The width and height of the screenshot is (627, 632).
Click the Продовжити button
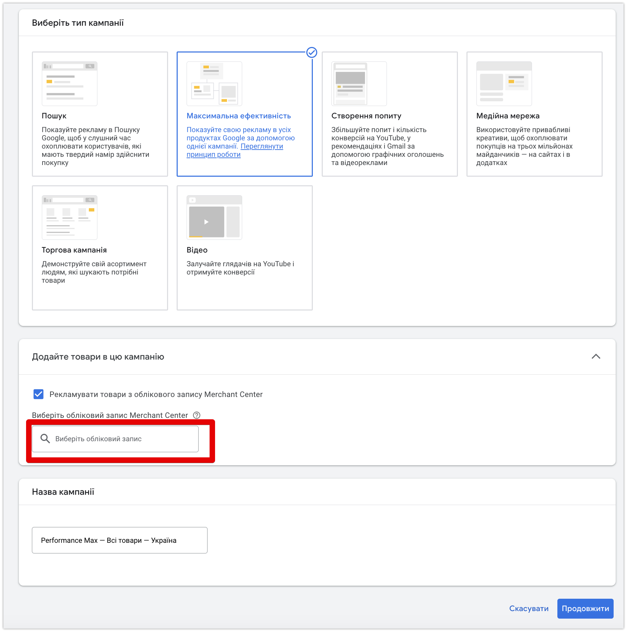click(x=585, y=609)
